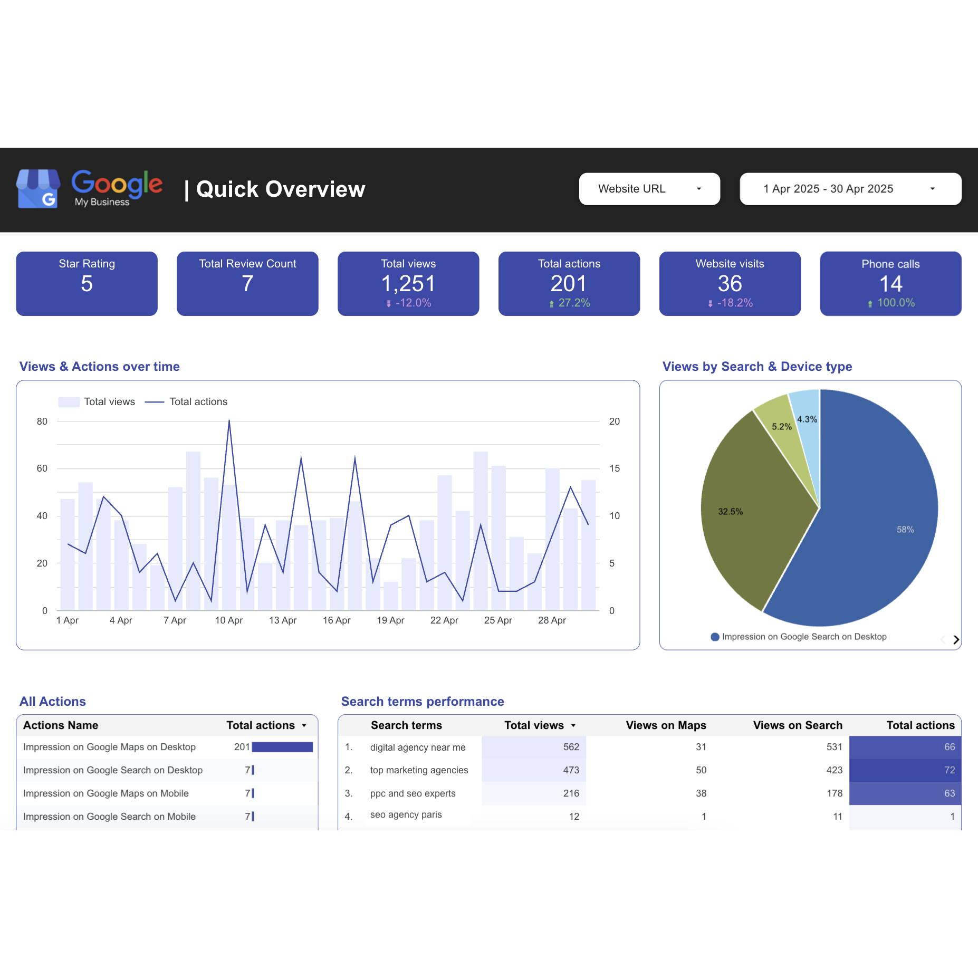This screenshot has height=978, width=978.
Task: Click next arrow in pie chart legend
Action: pyautogui.click(x=956, y=640)
